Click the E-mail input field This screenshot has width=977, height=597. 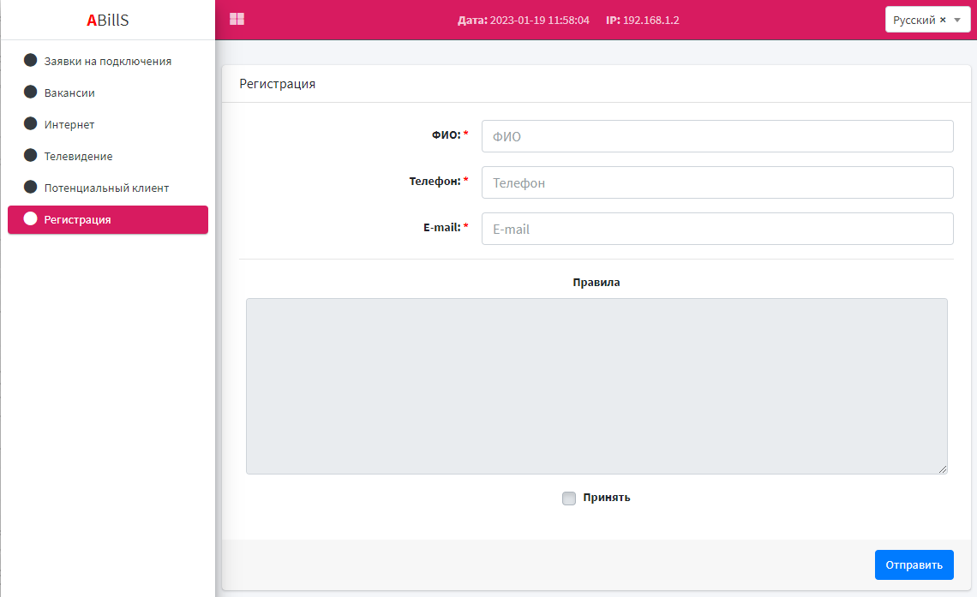tap(716, 229)
